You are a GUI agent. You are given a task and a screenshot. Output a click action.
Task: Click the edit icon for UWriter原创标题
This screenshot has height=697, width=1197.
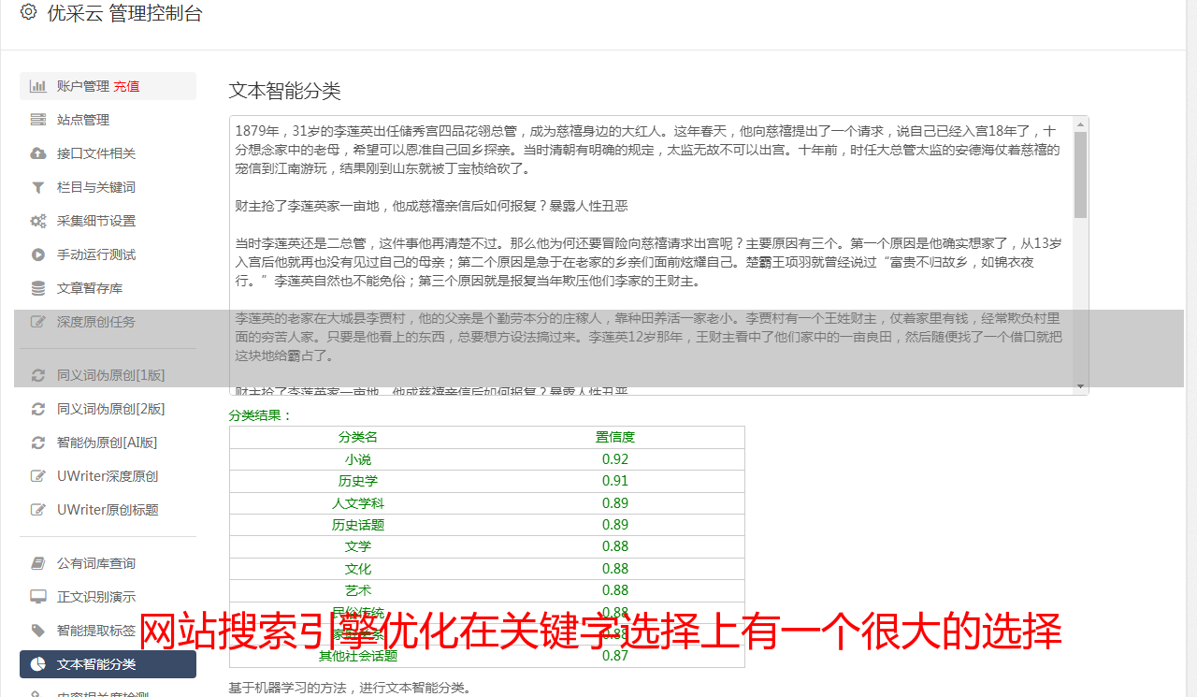click(x=38, y=510)
